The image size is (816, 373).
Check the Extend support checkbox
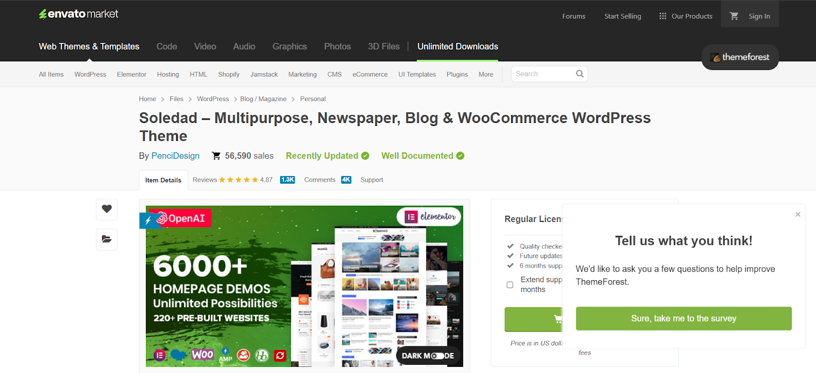(510, 285)
